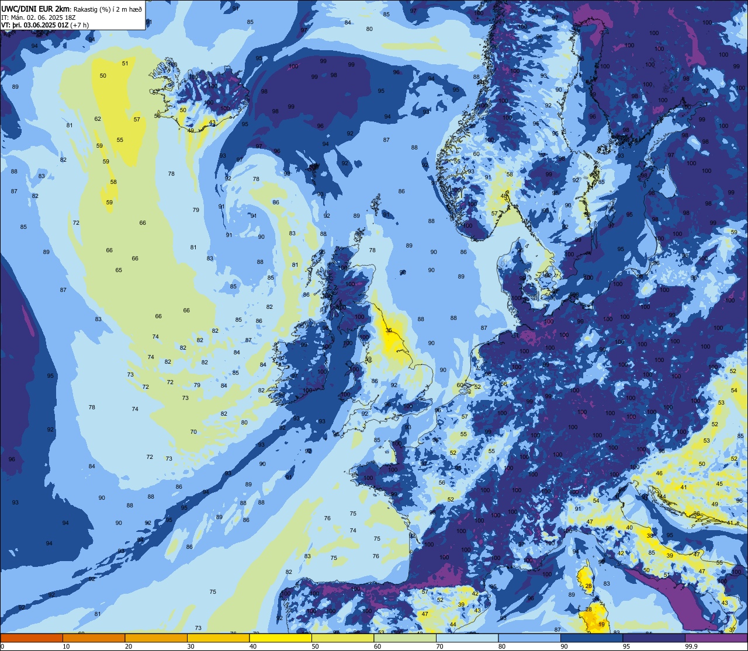Click the legend swatch between 80 and 90
Image resolution: width=748 pixels, height=651 pixels.
pyautogui.click(x=529, y=638)
